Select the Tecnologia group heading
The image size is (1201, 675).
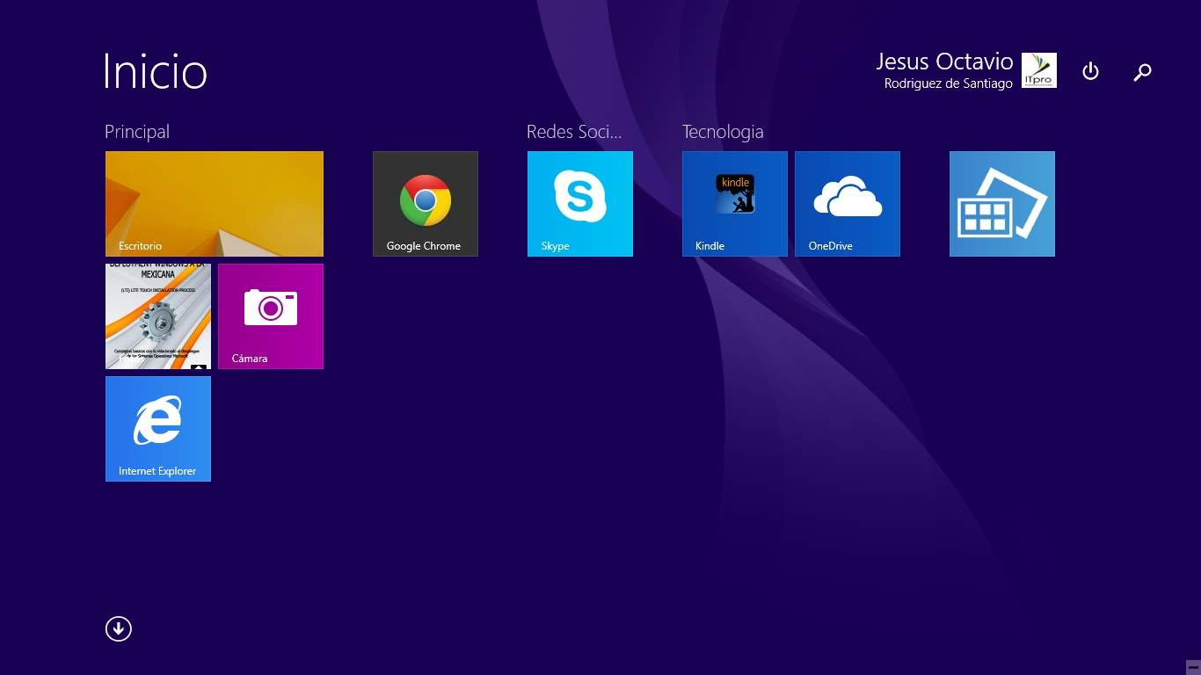point(723,132)
